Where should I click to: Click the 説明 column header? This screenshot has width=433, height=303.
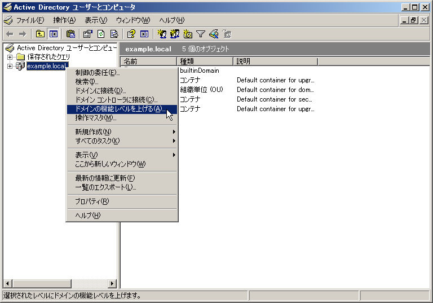tap(275, 61)
